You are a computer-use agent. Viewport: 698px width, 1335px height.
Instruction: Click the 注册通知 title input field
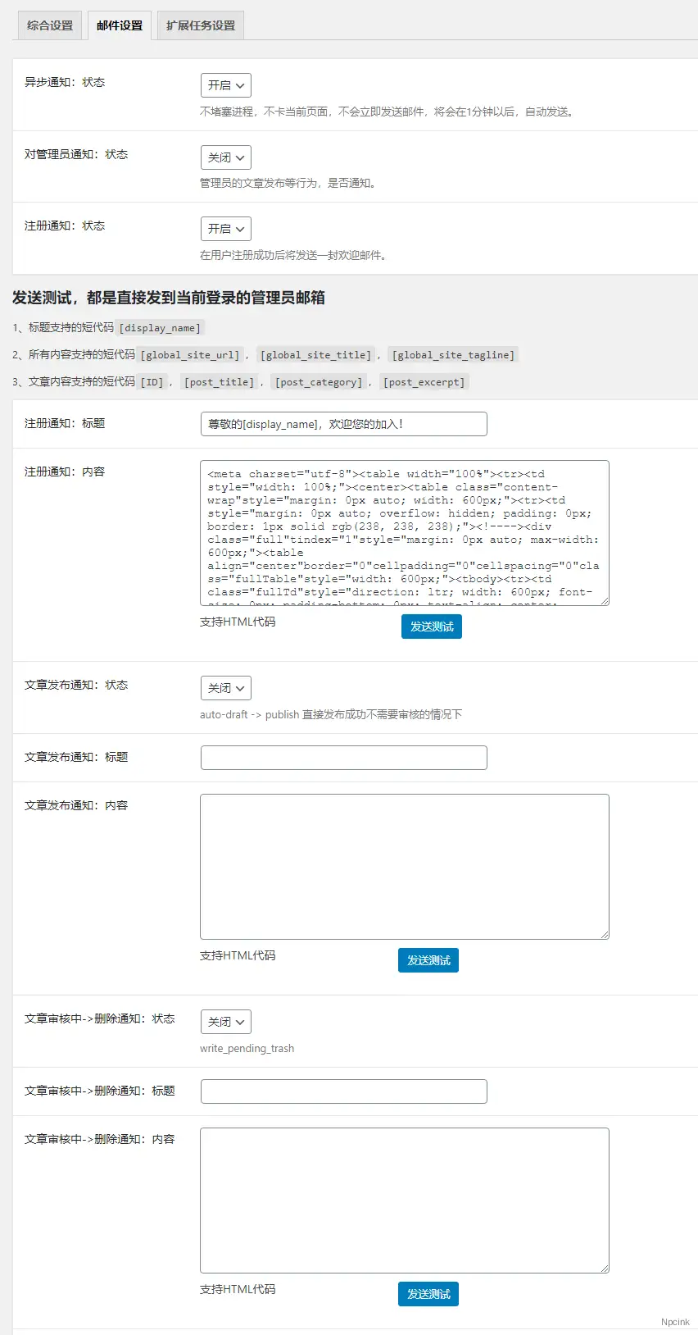click(343, 424)
